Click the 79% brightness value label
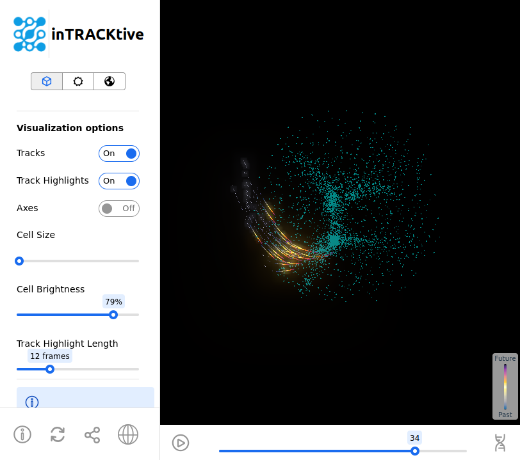The height and width of the screenshot is (460, 520). pyautogui.click(x=113, y=301)
